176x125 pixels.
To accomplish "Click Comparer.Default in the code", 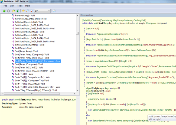I will 125,83.
